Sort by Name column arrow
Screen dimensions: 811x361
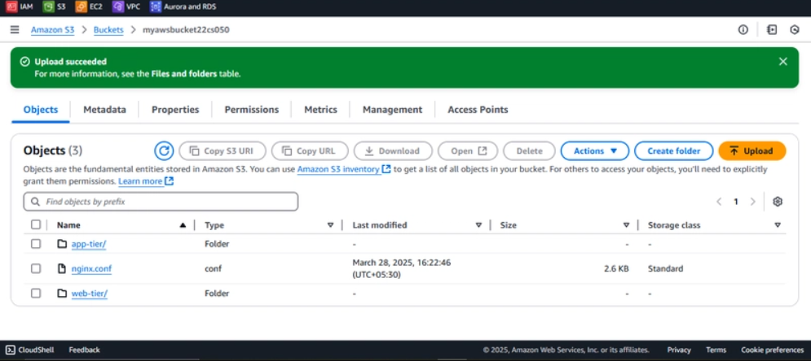pos(183,225)
